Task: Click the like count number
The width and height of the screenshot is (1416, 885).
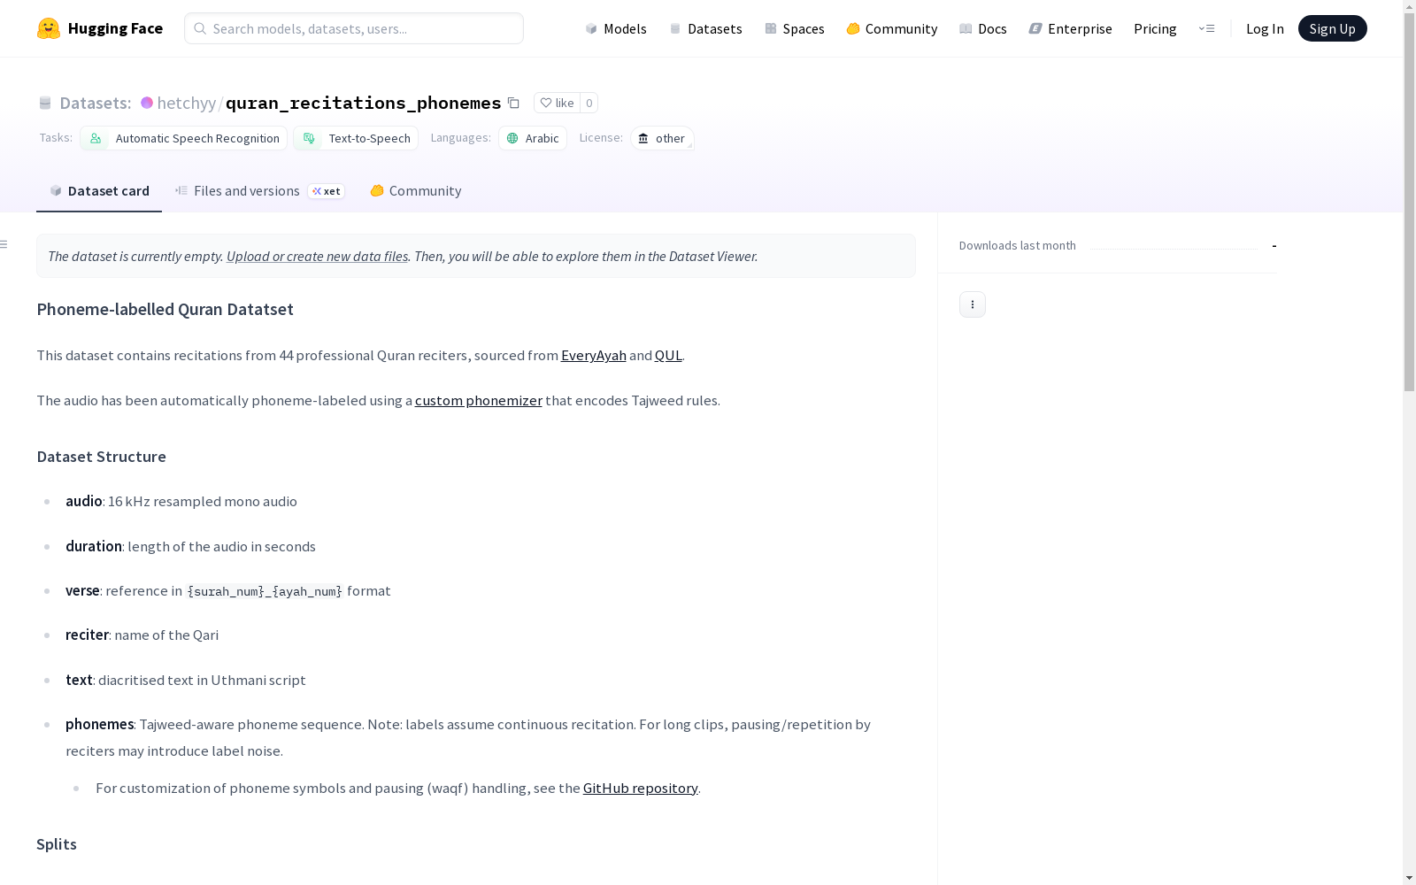Action: 589,103
